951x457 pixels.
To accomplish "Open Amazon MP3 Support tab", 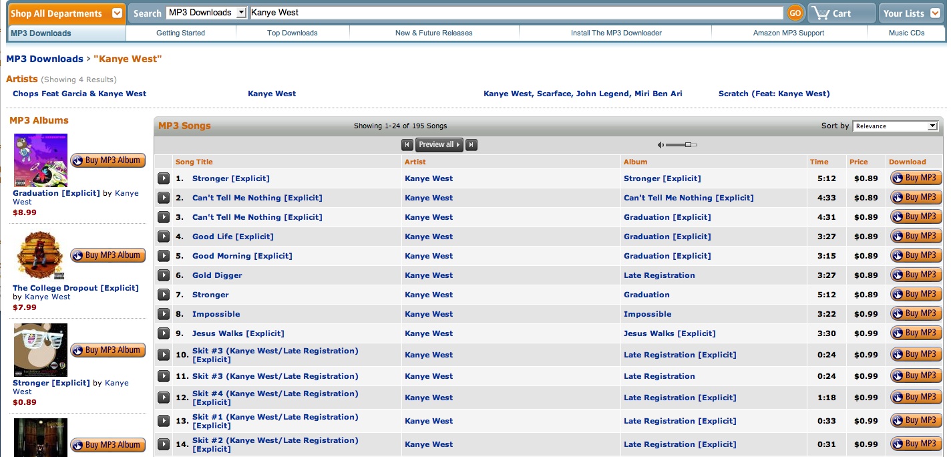I will point(789,33).
